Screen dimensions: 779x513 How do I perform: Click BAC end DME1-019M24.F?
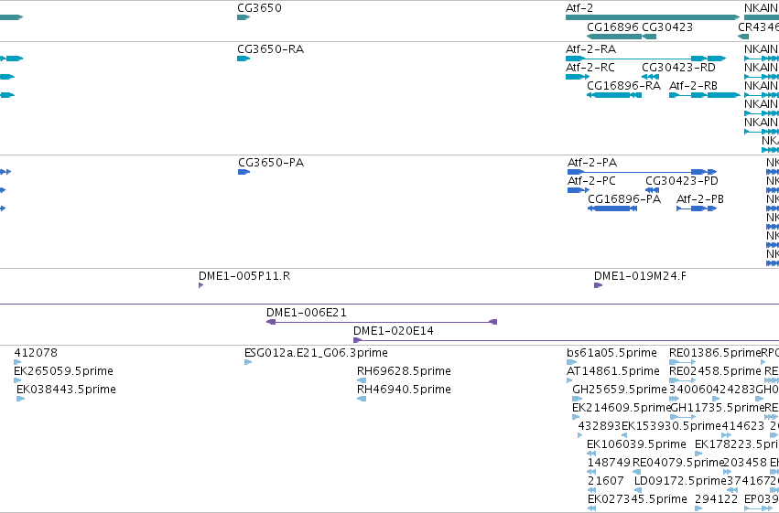point(598,285)
